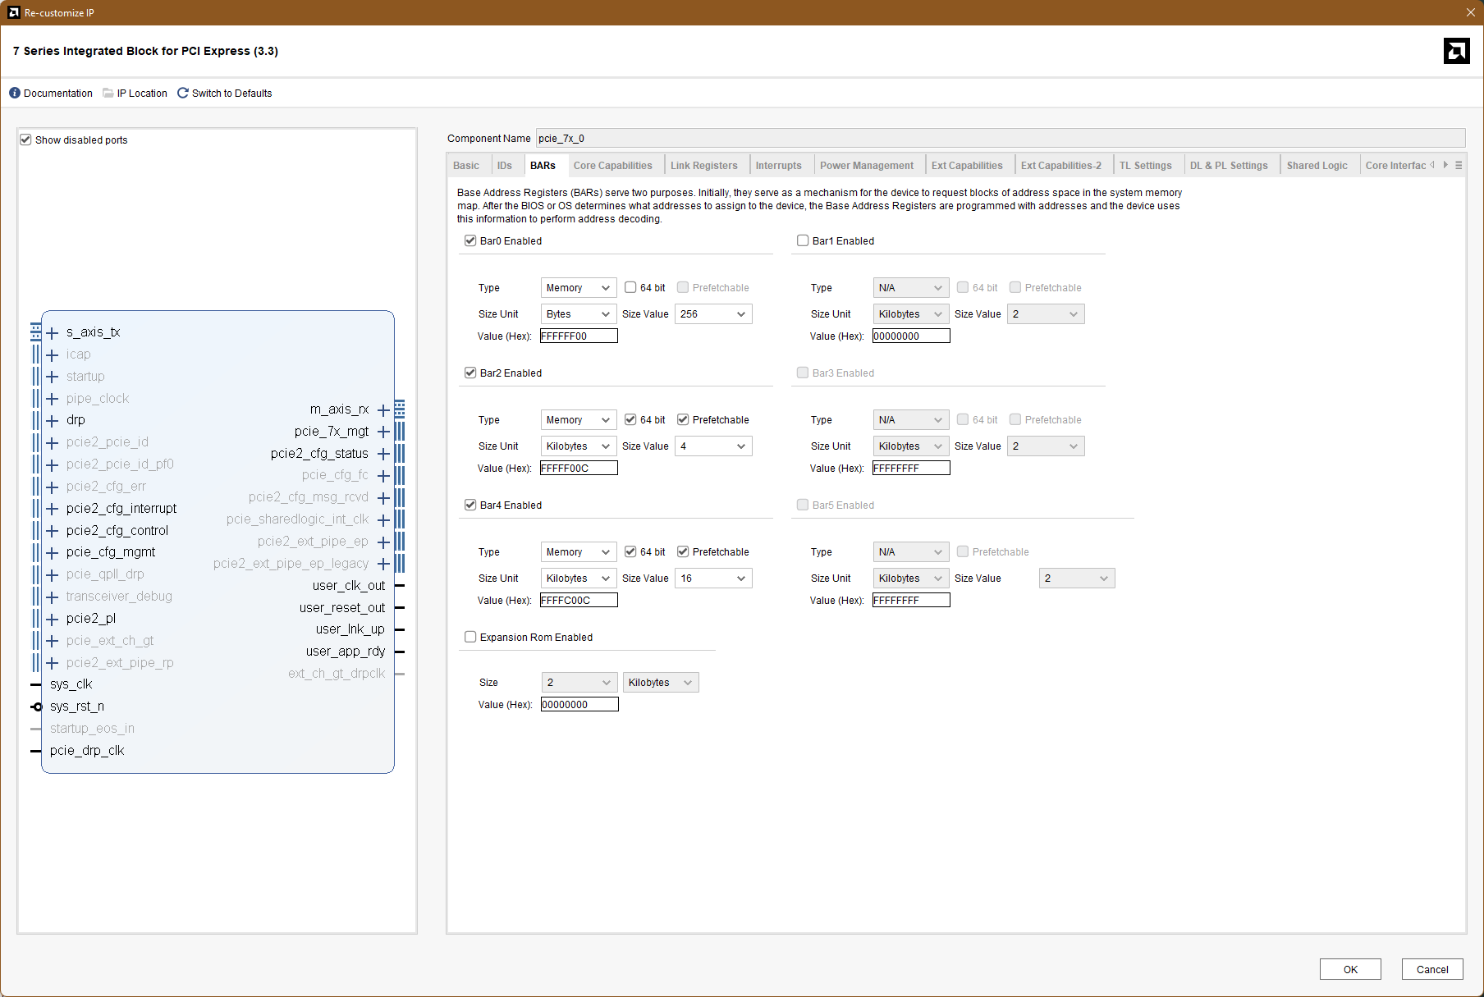Expand the pipe_clock port plus icon
This screenshot has height=997, width=1484.
53,399
